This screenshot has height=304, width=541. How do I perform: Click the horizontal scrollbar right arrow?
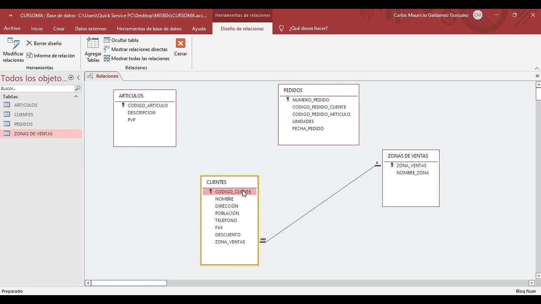tap(532, 283)
